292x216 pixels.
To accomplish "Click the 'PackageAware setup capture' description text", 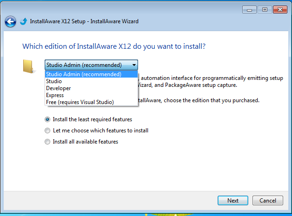I will 201,85.
